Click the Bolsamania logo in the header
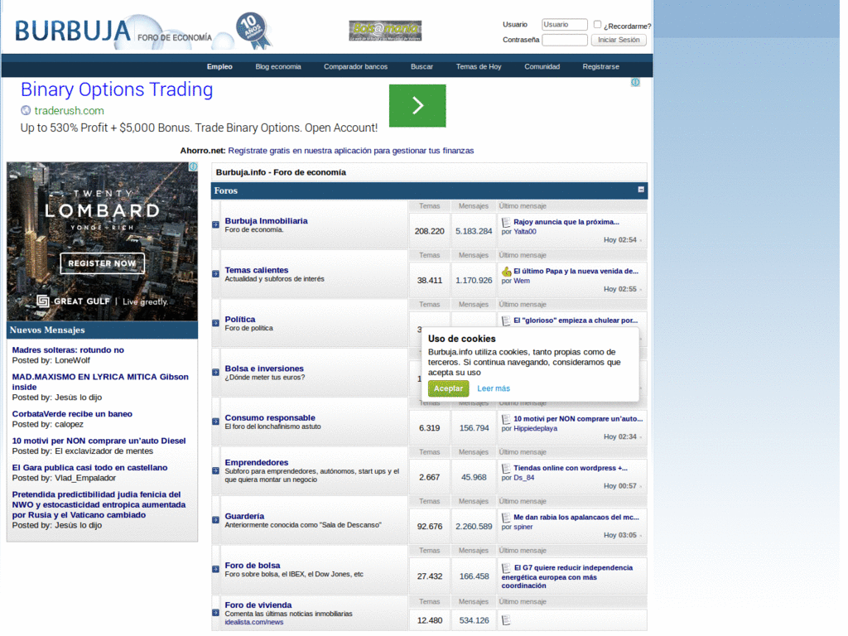The width and height of the screenshot is (848, 636). click(x=385, y=31)
